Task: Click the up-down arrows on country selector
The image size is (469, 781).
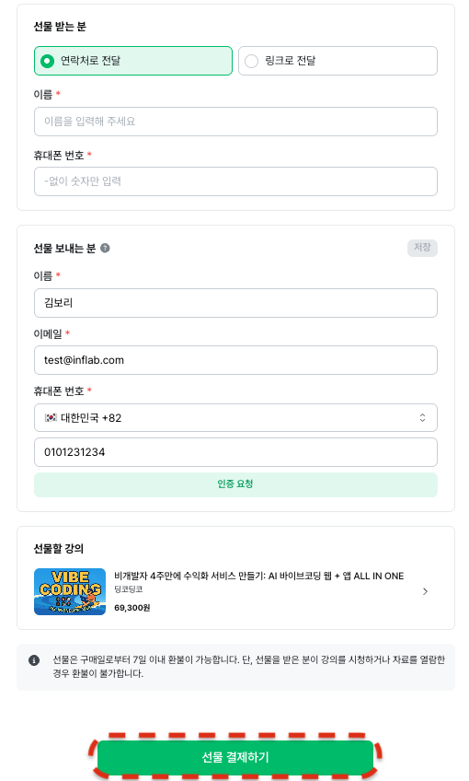Action: click(422, 417)
